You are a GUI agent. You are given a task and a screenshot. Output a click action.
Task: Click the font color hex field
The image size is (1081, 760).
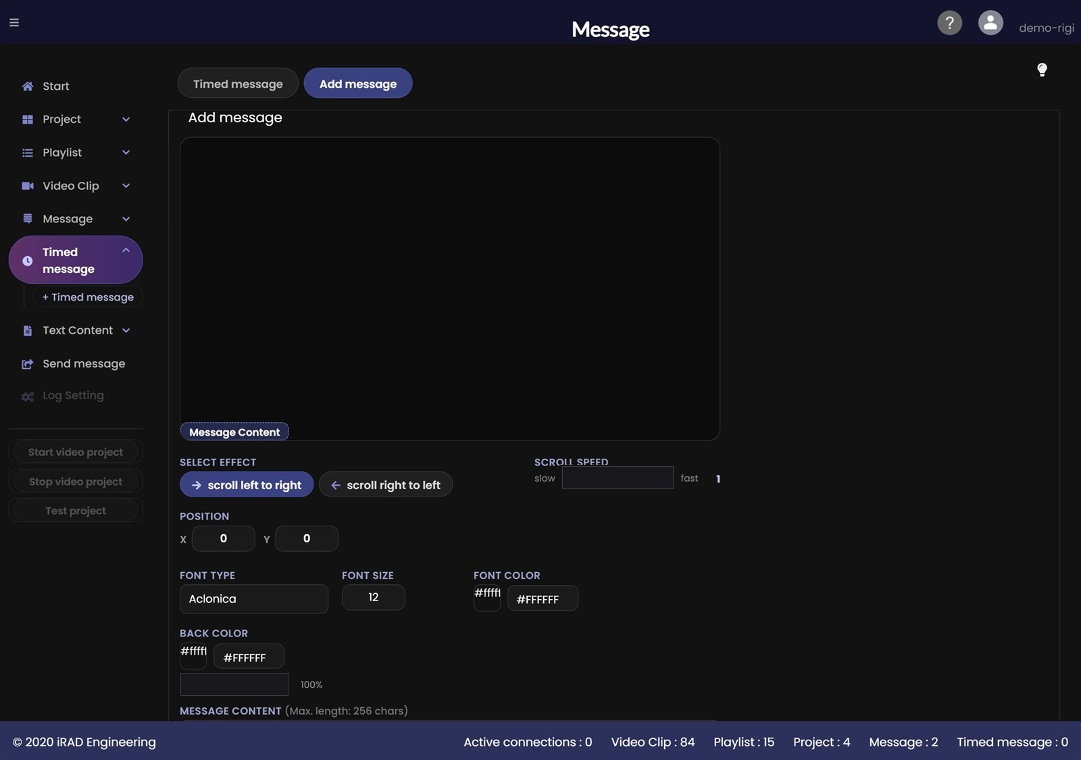tap(543, 599)
